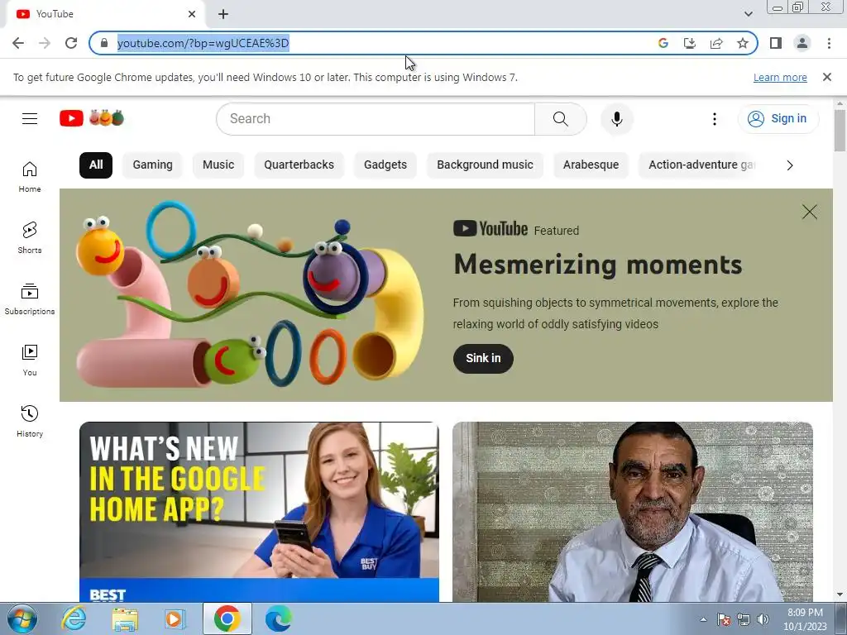847x635 pixels.
Task: Select the Gaming category chip
Action: pyautogui.click(x=153, y=165)
